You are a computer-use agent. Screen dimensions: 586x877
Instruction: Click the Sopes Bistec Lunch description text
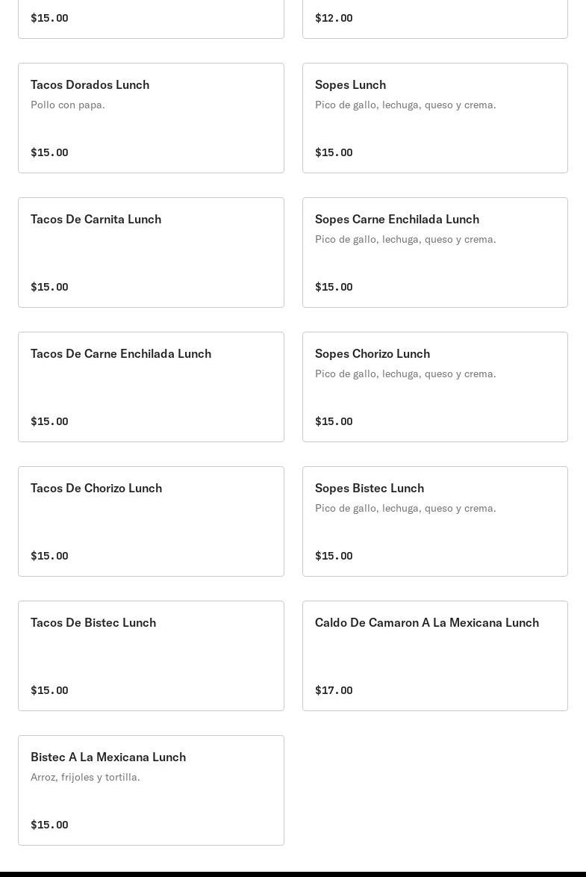click(x=405, y=508)
